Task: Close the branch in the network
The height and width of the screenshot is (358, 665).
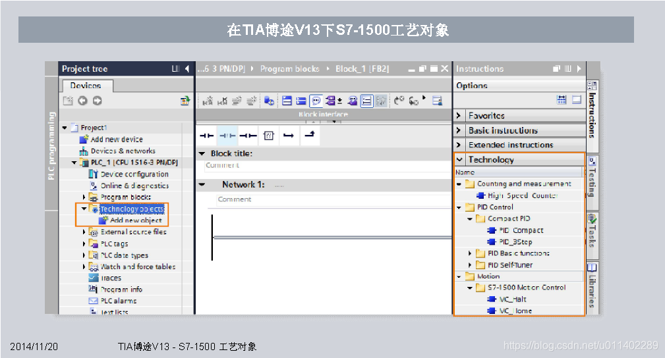Action: coord(310,134)
